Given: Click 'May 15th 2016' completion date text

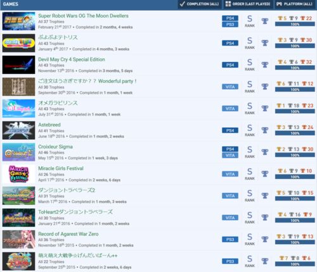Looking at the screenshot, I should [51, 158].
